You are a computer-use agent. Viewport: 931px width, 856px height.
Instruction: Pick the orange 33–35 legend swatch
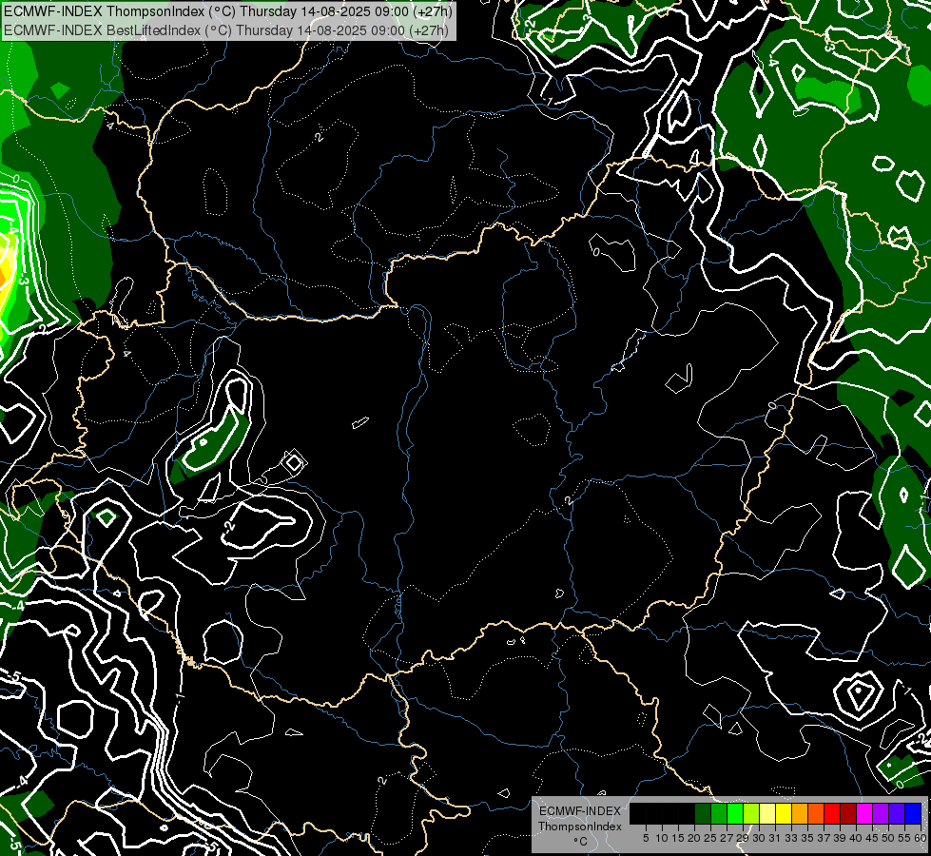point(800,814)
